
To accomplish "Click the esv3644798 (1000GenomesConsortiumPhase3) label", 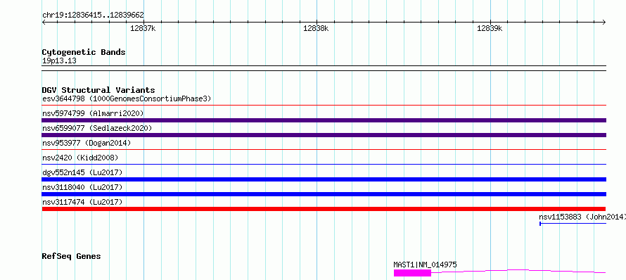I will pyautogui.click(x=127, y=98).
